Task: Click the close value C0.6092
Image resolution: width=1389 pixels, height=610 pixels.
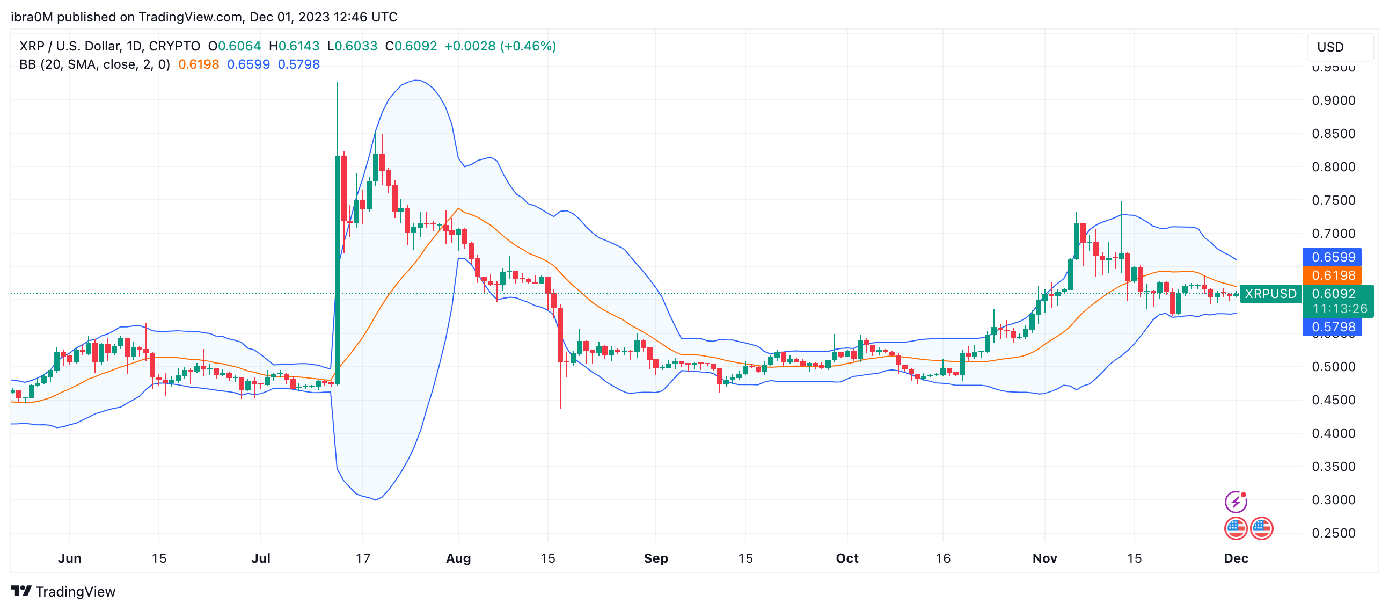Action: click(x=411, y=46)
